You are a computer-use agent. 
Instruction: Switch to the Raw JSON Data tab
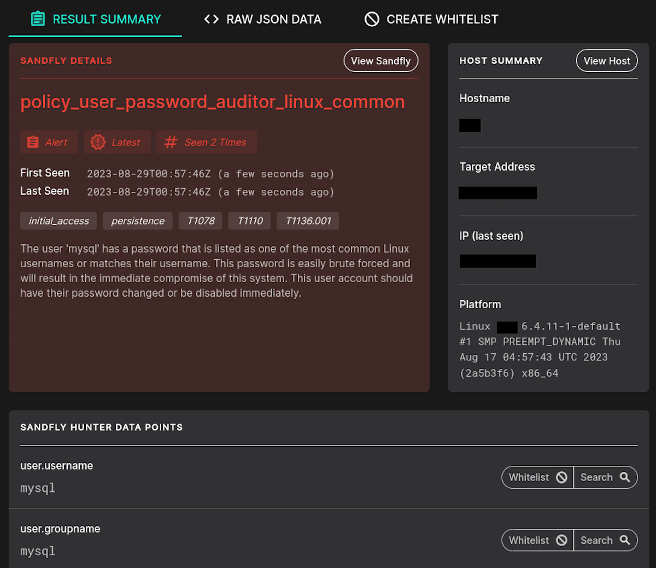tap(262, 19)
